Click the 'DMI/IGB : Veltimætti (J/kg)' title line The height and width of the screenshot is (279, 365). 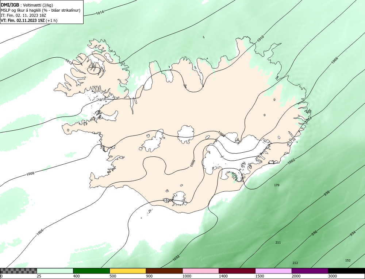27,5
